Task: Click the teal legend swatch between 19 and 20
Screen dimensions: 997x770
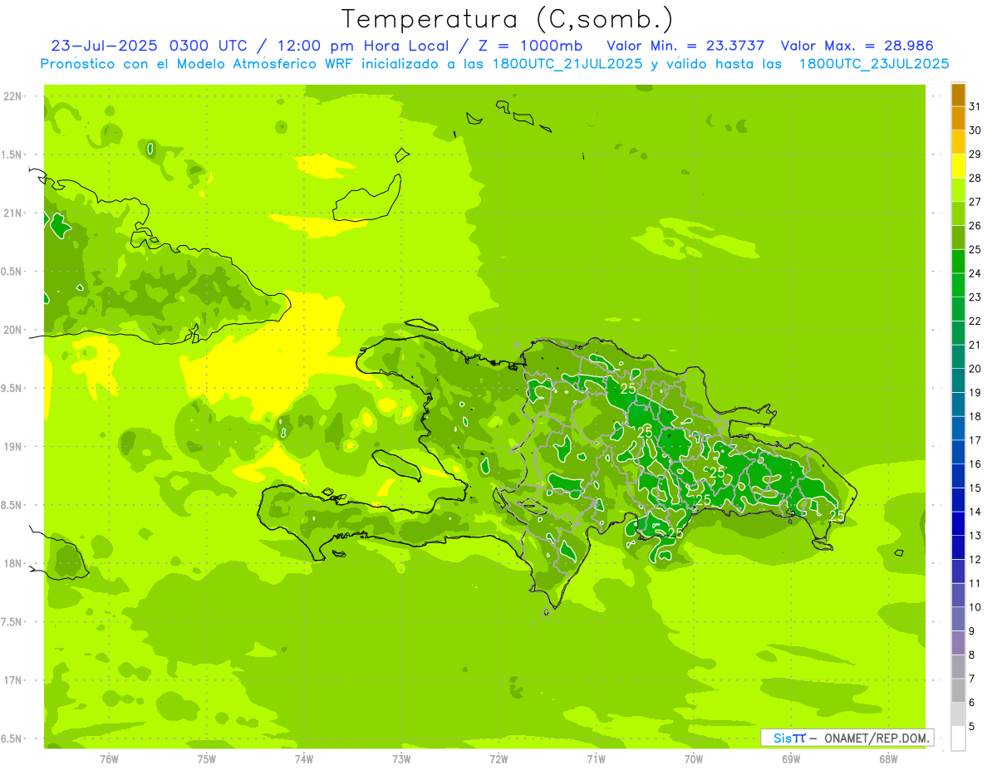Action: (x=958, y=380)
